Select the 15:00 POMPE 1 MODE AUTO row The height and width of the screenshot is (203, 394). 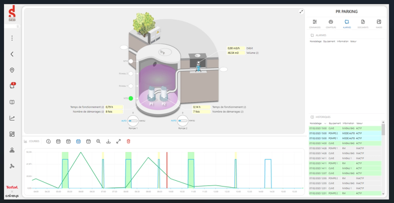coord(345,138)
